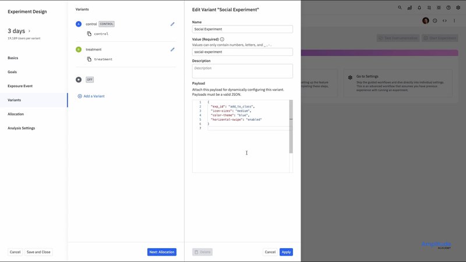Open the Basics section
The height and width of the screenshot is (262, 466).
13,58
